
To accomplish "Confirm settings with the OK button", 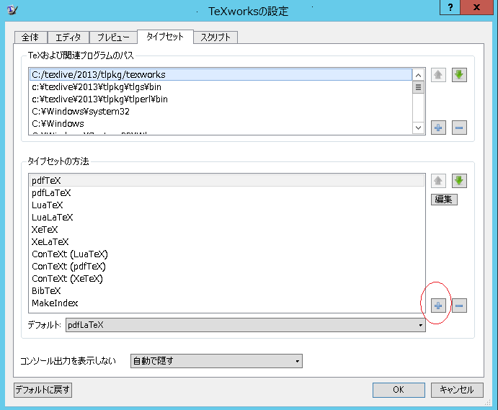I will click(399, 390).
